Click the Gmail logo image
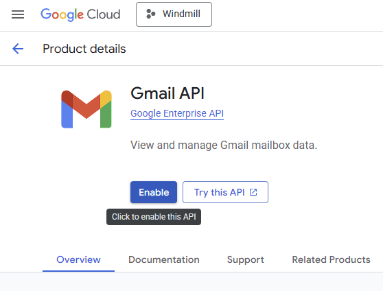 point(86,109)
